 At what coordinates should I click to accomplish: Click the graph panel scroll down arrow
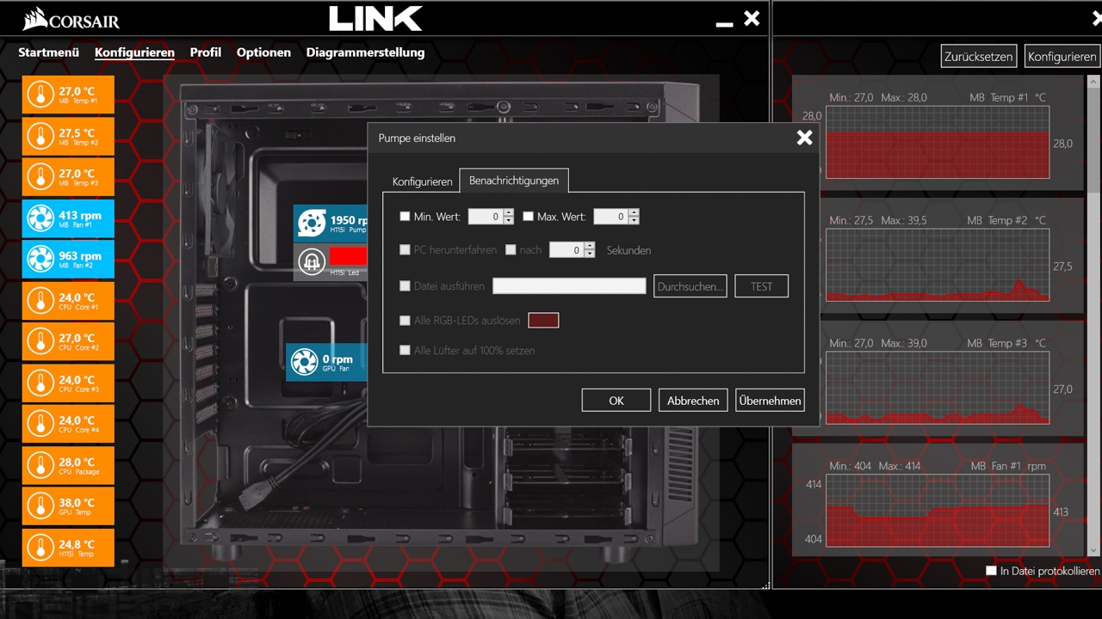[x=1093, y=550]
